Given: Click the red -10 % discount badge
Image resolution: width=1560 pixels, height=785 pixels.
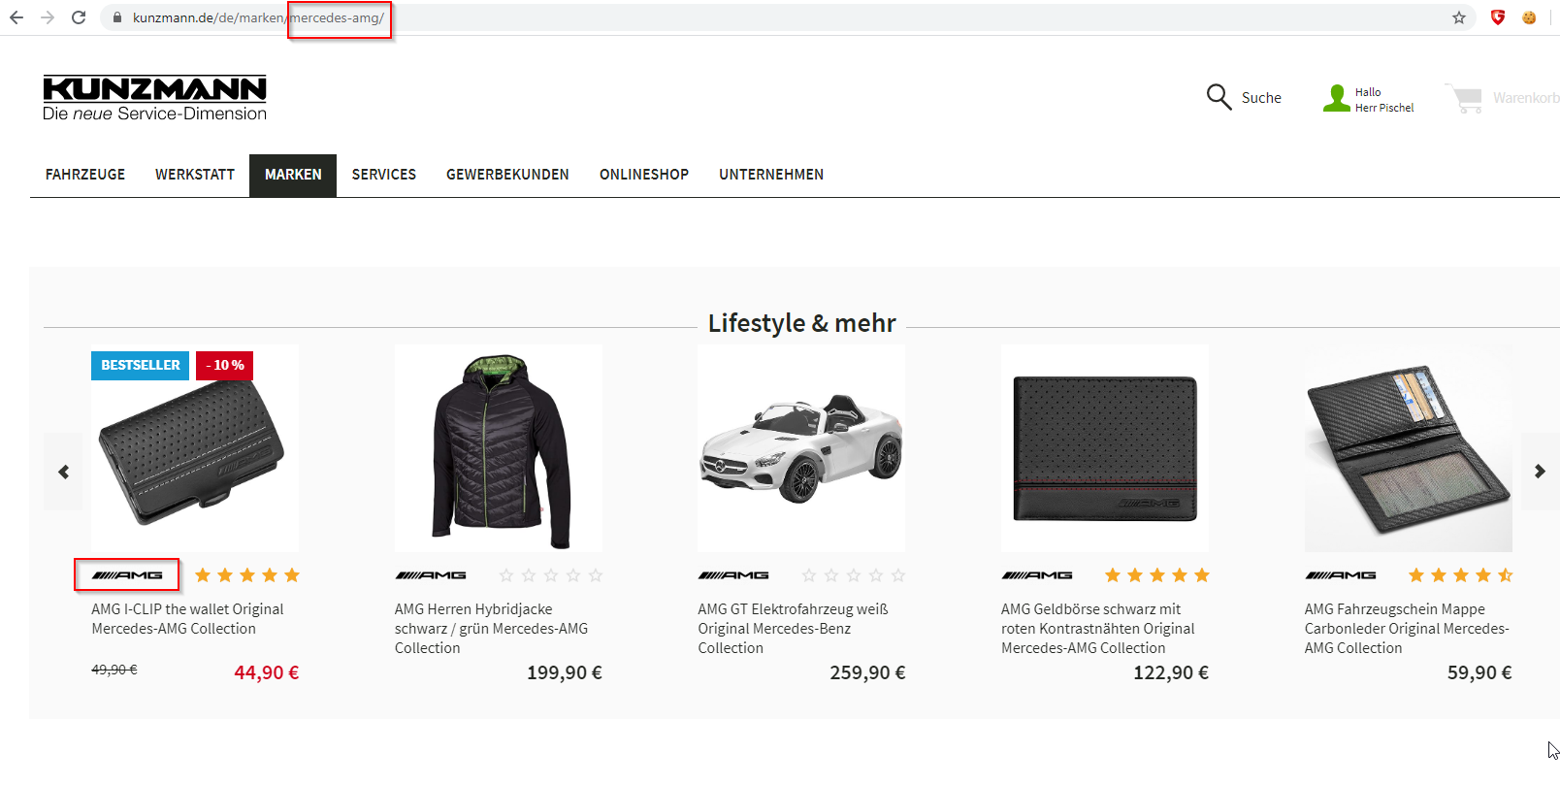Looking at the screenshot, I should point(225,366).
